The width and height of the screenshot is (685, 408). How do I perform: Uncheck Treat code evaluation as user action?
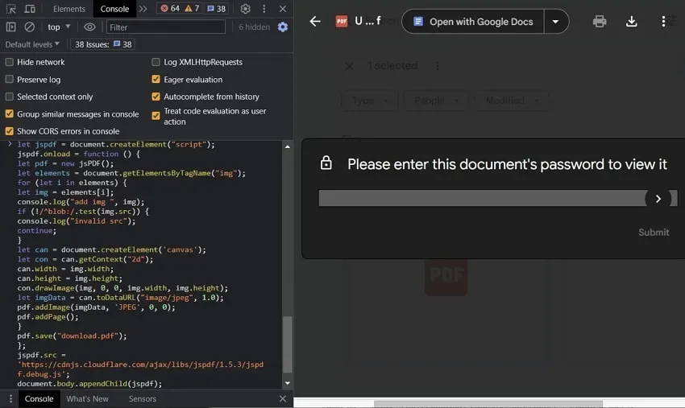156,116
